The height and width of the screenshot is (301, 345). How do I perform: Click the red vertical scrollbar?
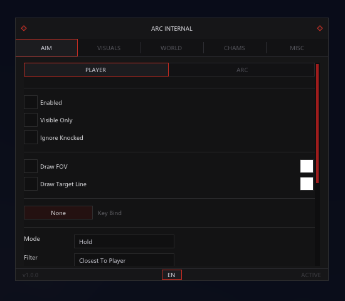pyautogui.click(x=317, y=124)
